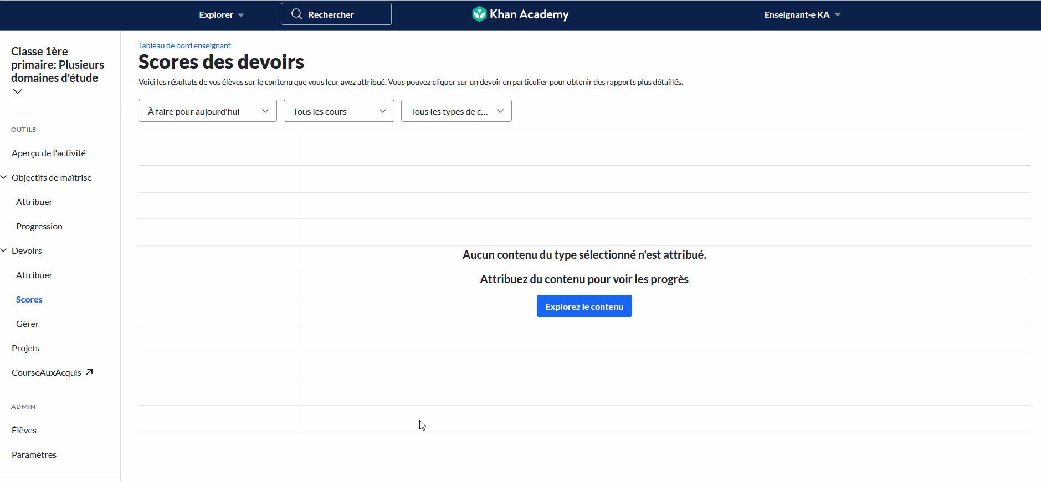The width and height of the screenshot is (1041, 481).
Task: Open the Gérer sidebar item
Action: tap(28, 324)
